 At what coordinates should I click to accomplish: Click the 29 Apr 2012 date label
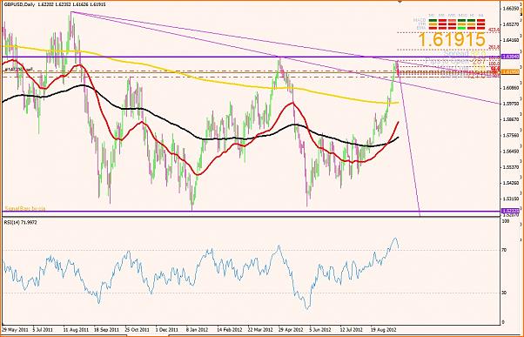292,329
